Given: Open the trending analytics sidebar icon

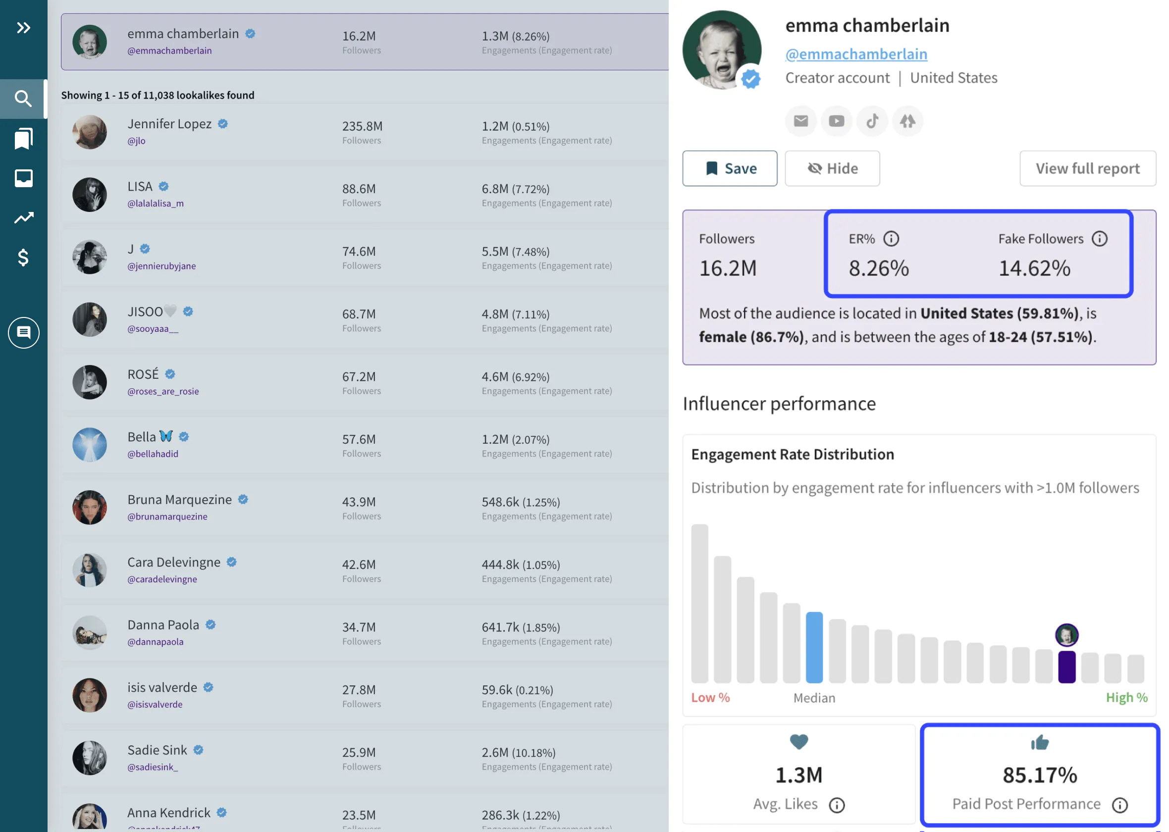Looking at the screenshot, I should (23, 218).
